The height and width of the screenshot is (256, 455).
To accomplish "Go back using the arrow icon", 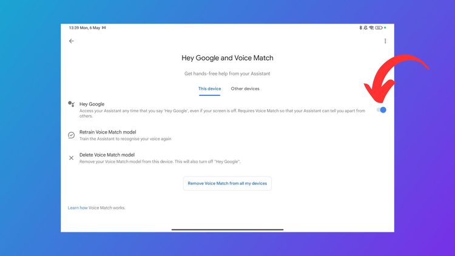I will coord(72,41).
